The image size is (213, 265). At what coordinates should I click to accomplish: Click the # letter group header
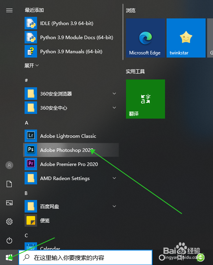[26, 80]
